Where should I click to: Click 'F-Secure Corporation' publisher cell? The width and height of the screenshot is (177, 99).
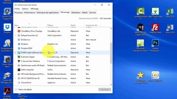56,61
